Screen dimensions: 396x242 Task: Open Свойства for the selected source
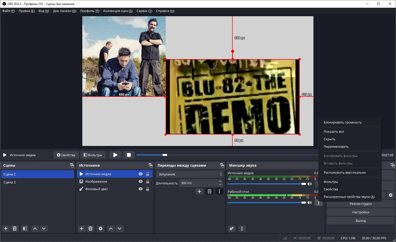[x=66, y=155]
